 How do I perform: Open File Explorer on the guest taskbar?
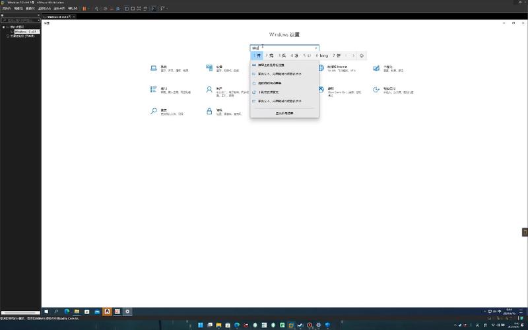coord(77,312)
